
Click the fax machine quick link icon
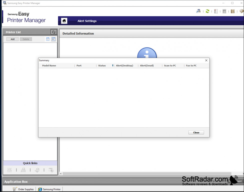click(23, 170)
